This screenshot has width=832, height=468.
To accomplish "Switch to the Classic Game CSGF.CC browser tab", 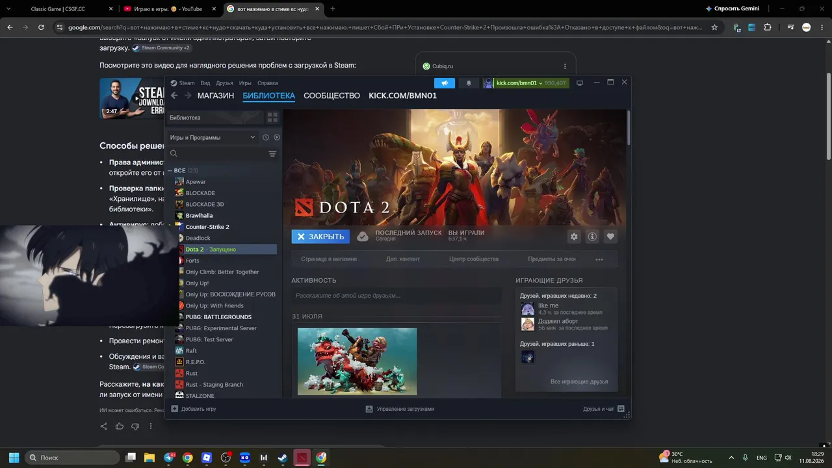I will coord(58,9).
